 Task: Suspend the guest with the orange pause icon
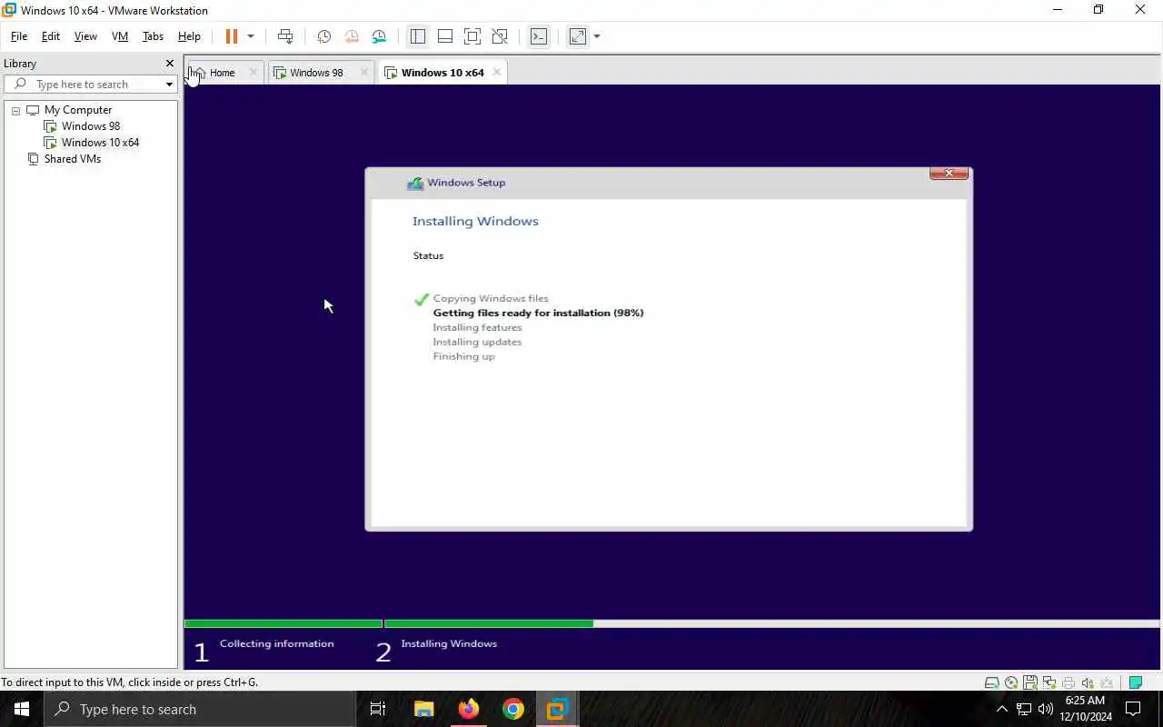point(232,36)
